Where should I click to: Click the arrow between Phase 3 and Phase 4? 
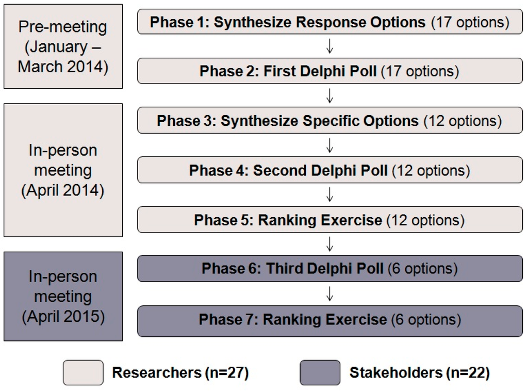(x=330, y=145)
